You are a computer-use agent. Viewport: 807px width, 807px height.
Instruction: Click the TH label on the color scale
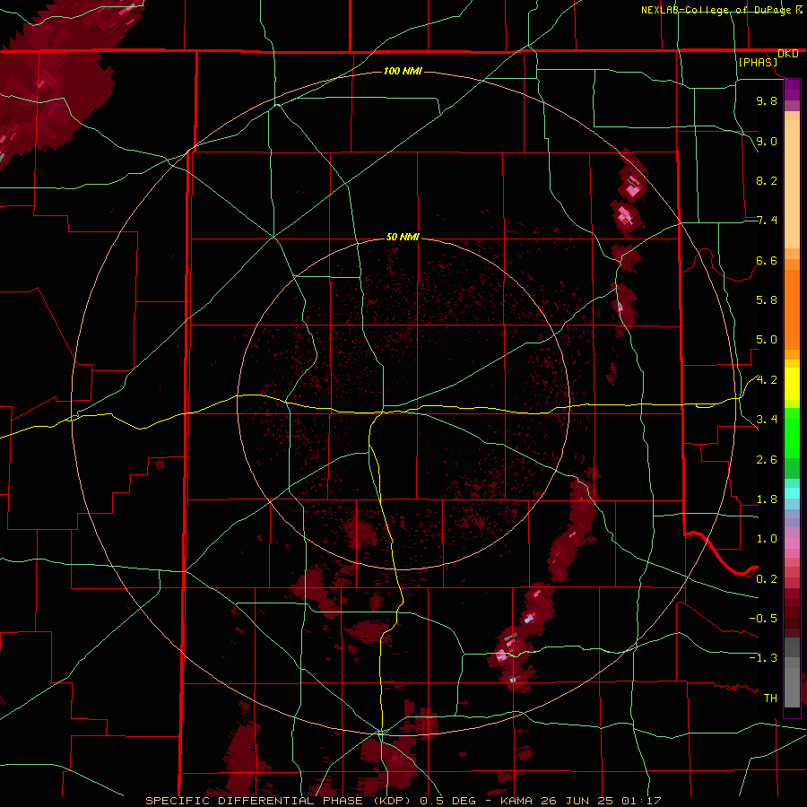(770, 699)
